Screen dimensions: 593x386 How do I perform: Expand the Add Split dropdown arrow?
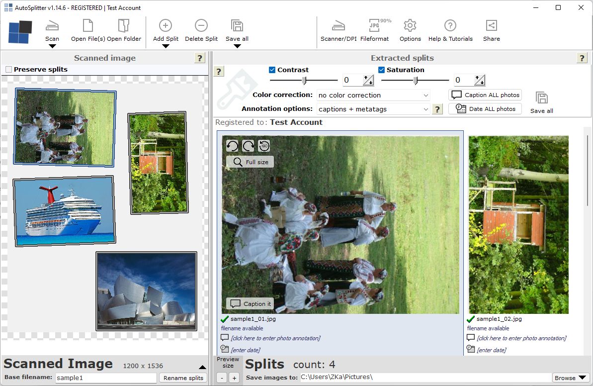(x=165, y=46)
